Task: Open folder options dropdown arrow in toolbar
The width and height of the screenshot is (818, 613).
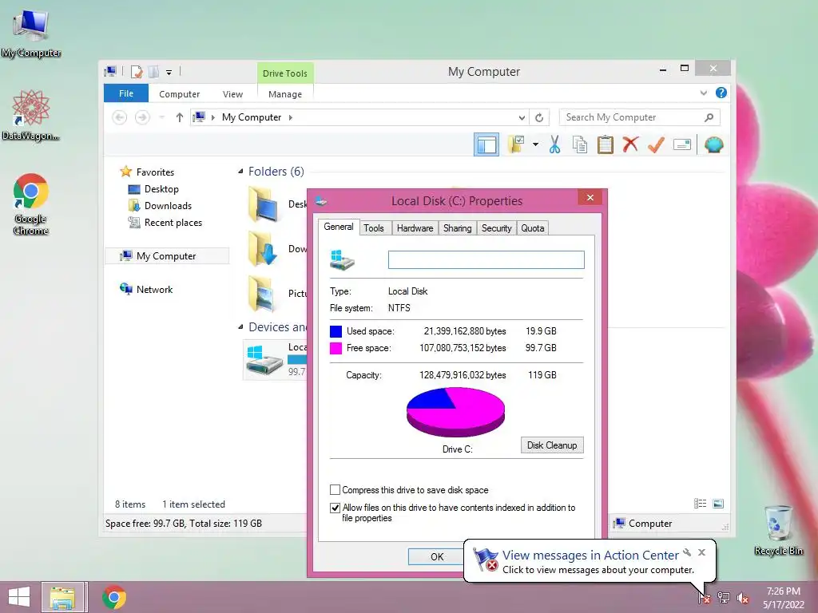Action: 535,144
